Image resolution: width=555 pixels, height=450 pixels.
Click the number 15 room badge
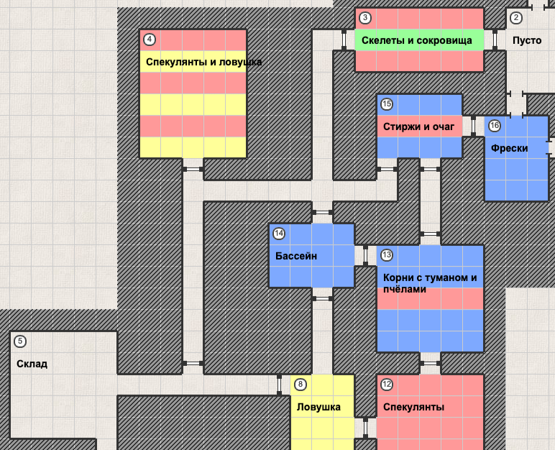pyautogui.click(x=387, y=104)
